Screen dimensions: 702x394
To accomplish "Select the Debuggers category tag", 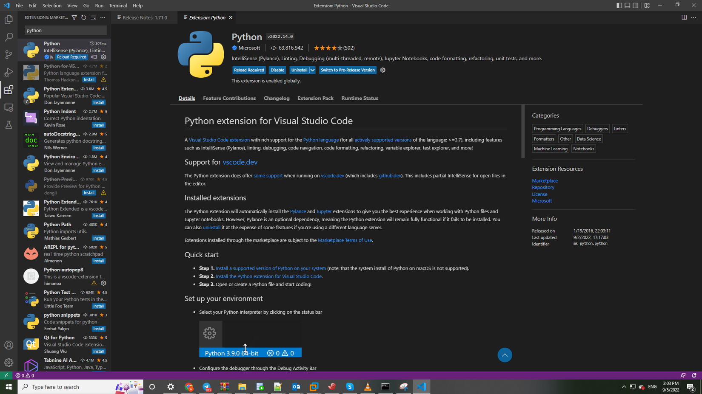I will 597,129.
